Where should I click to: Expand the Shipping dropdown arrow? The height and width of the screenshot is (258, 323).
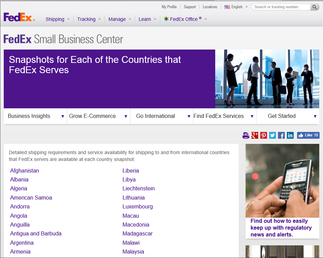click(69, 19)
